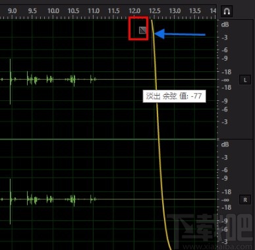Viewport: 255px width, 250px height.
Task: Click the 12.0 mark on time ruler
Action: point(134,11)
